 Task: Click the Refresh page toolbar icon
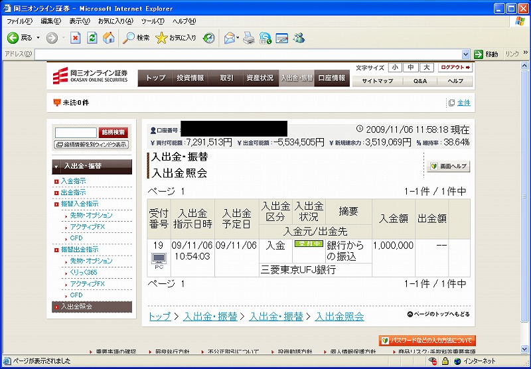(92, 38)
